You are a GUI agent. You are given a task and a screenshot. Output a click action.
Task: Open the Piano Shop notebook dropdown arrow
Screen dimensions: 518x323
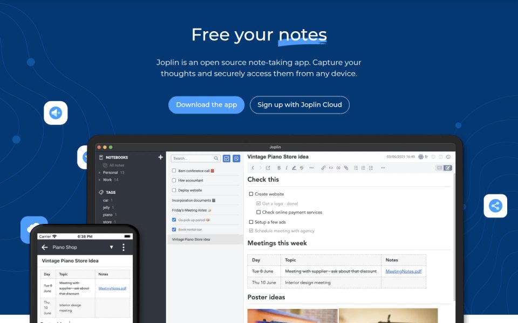click(111, 247)
